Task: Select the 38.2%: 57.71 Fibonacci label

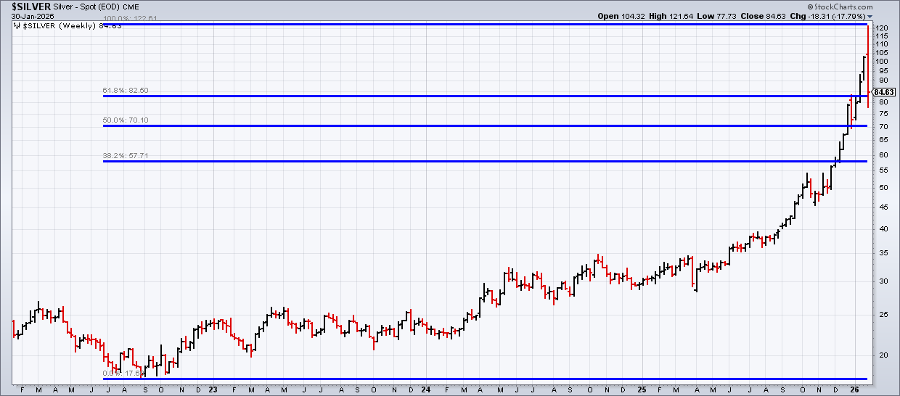Action: (x=126, y=155)
